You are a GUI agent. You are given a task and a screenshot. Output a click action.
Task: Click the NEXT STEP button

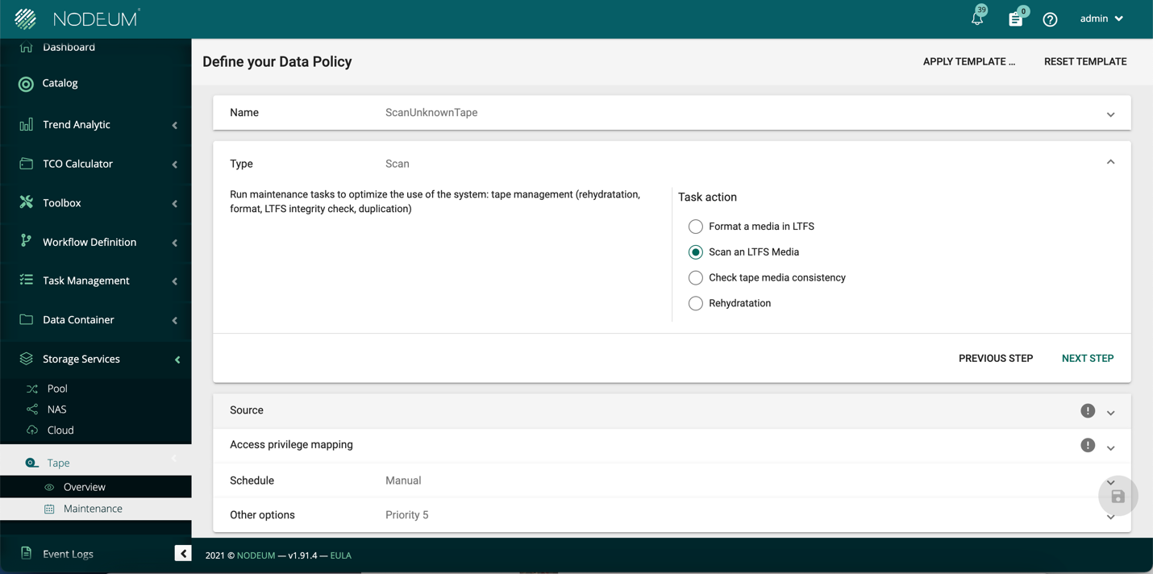click(x=1087, y=358)
